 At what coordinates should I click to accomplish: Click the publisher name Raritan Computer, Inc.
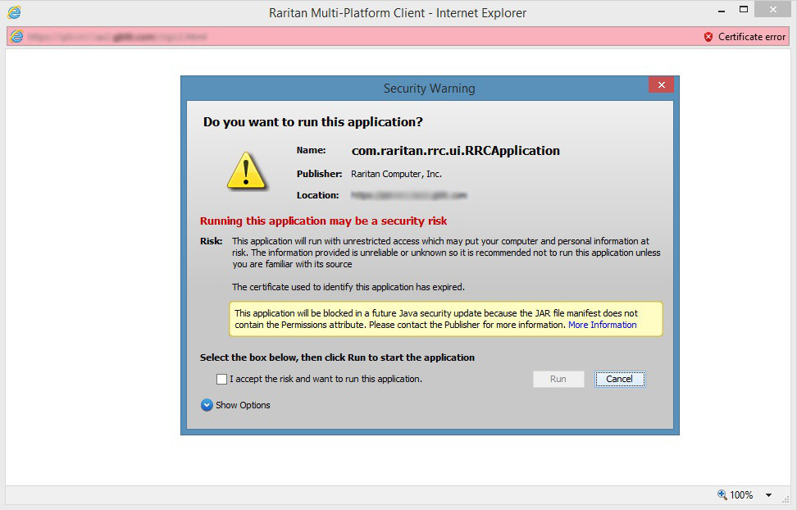click(397, 174)
